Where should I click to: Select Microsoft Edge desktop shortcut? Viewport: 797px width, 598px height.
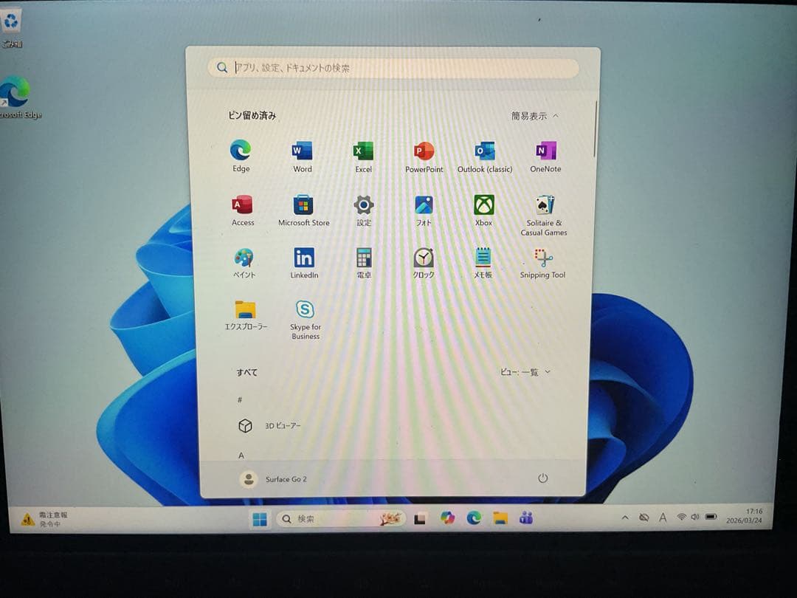point(19,97)
